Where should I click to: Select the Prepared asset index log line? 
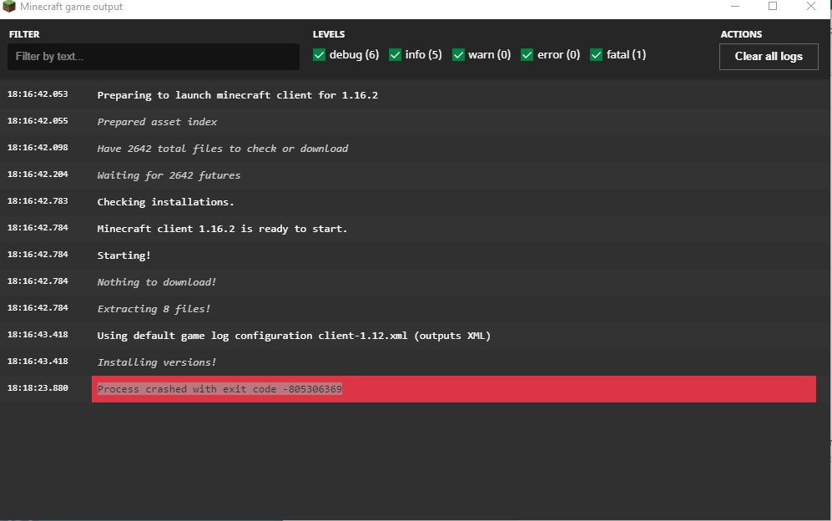[x=157, y=122]
